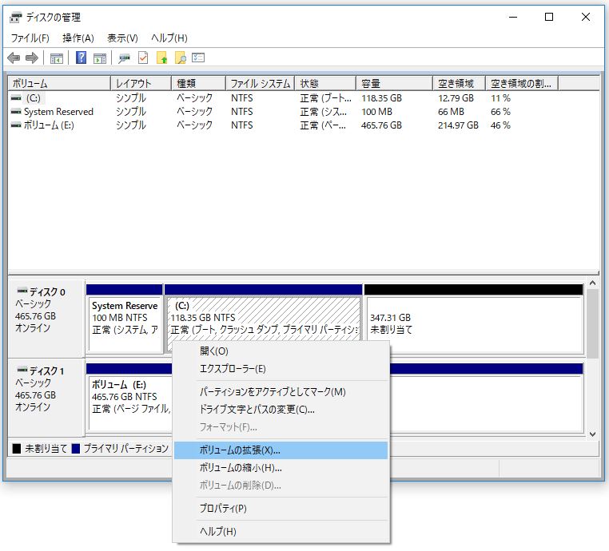Screen dimensions: 609x551
Task: Toggle the action pane toolbar icon
Action: pos(100,58)
